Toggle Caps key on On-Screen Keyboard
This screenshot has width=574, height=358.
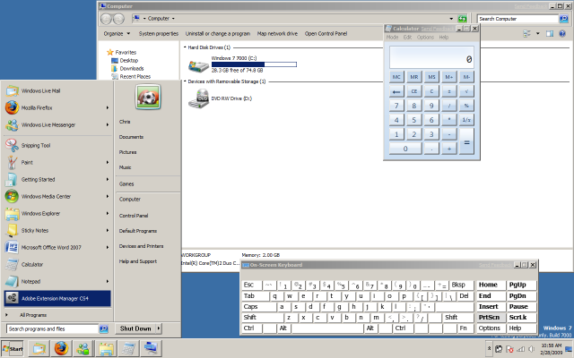253,306
